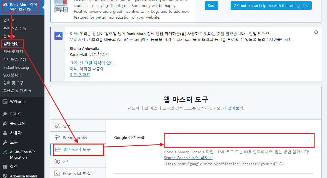Select 일반 설정 submenu item
The height and width of the screenshot is (178, 327).
pos(11,44)
